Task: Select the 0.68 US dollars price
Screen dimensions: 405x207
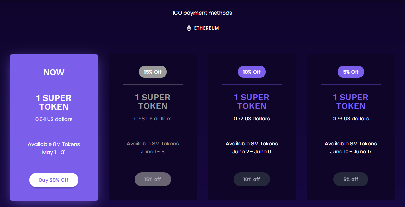Action: tap(152, 119)
